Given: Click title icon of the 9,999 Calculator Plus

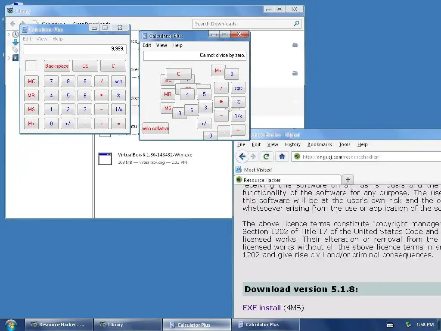Looking at the screenshot, I should (25, 29).
